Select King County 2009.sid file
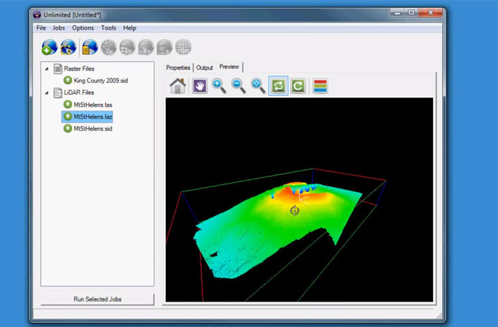This screenshot has height=327, width=498. point(100,81)
